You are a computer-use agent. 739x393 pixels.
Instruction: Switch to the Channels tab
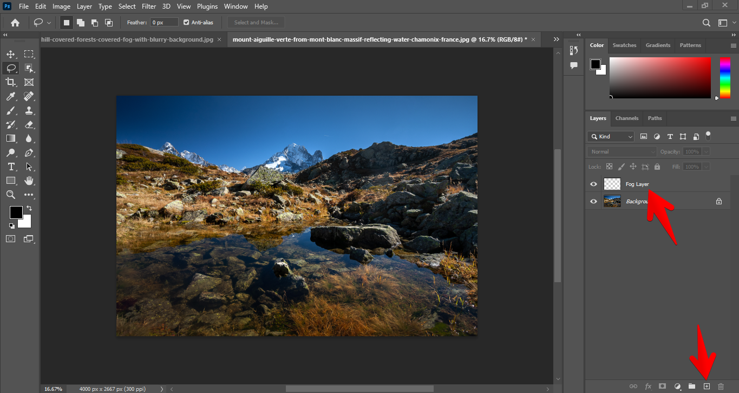tap(627, 118)
